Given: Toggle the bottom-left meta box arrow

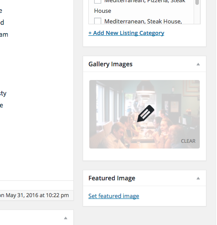Looking at the screenshot, I should pyautogui.click(x=65, y=218).
